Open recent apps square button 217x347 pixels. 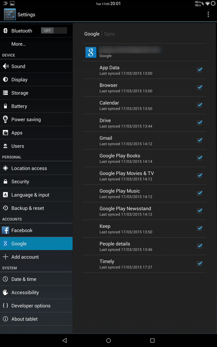coord(152,340)
